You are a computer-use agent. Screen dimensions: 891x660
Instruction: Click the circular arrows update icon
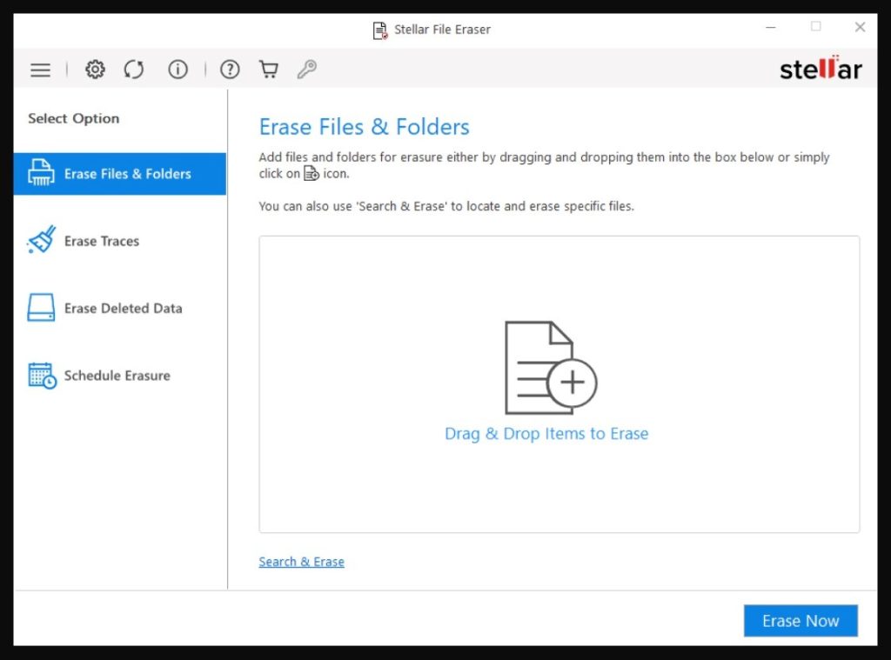pyautogui.click(x=133, y=70)
